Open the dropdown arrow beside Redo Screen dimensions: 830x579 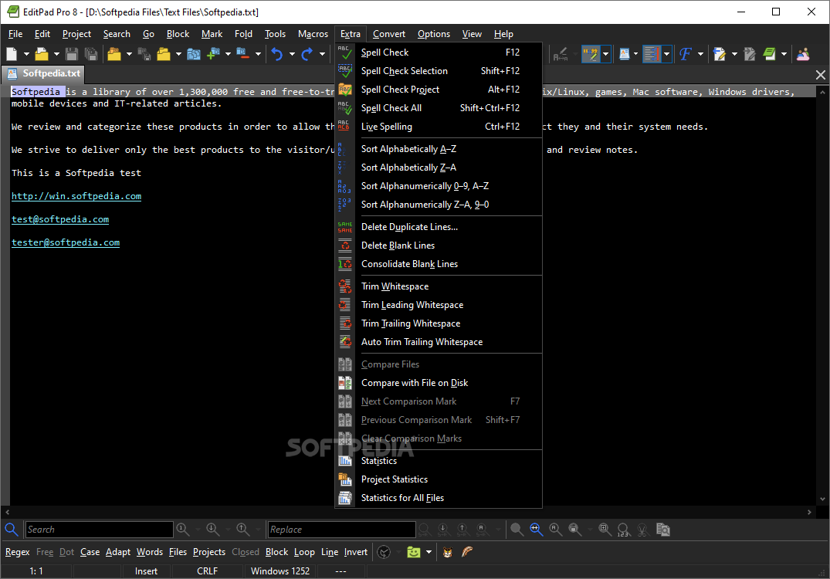322,54
